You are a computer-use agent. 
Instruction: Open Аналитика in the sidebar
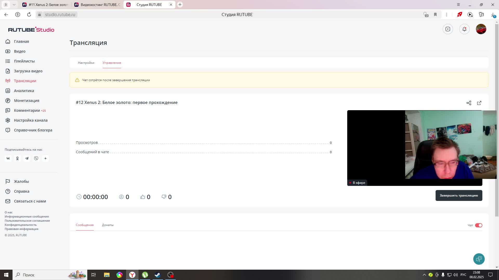[x=24, y=91]
